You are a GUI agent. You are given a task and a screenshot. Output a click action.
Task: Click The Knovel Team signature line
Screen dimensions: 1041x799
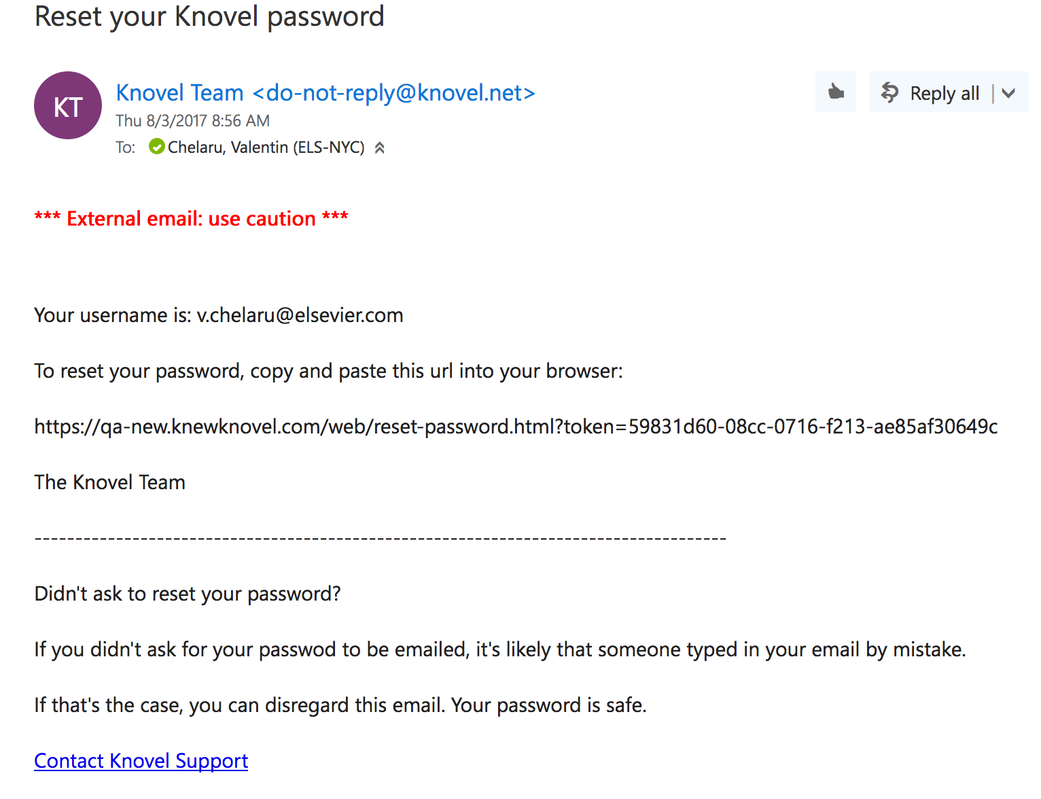[x=109, y=482]
